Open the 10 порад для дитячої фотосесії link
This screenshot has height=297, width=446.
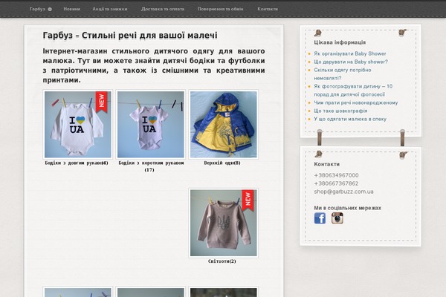coord(353,91)
